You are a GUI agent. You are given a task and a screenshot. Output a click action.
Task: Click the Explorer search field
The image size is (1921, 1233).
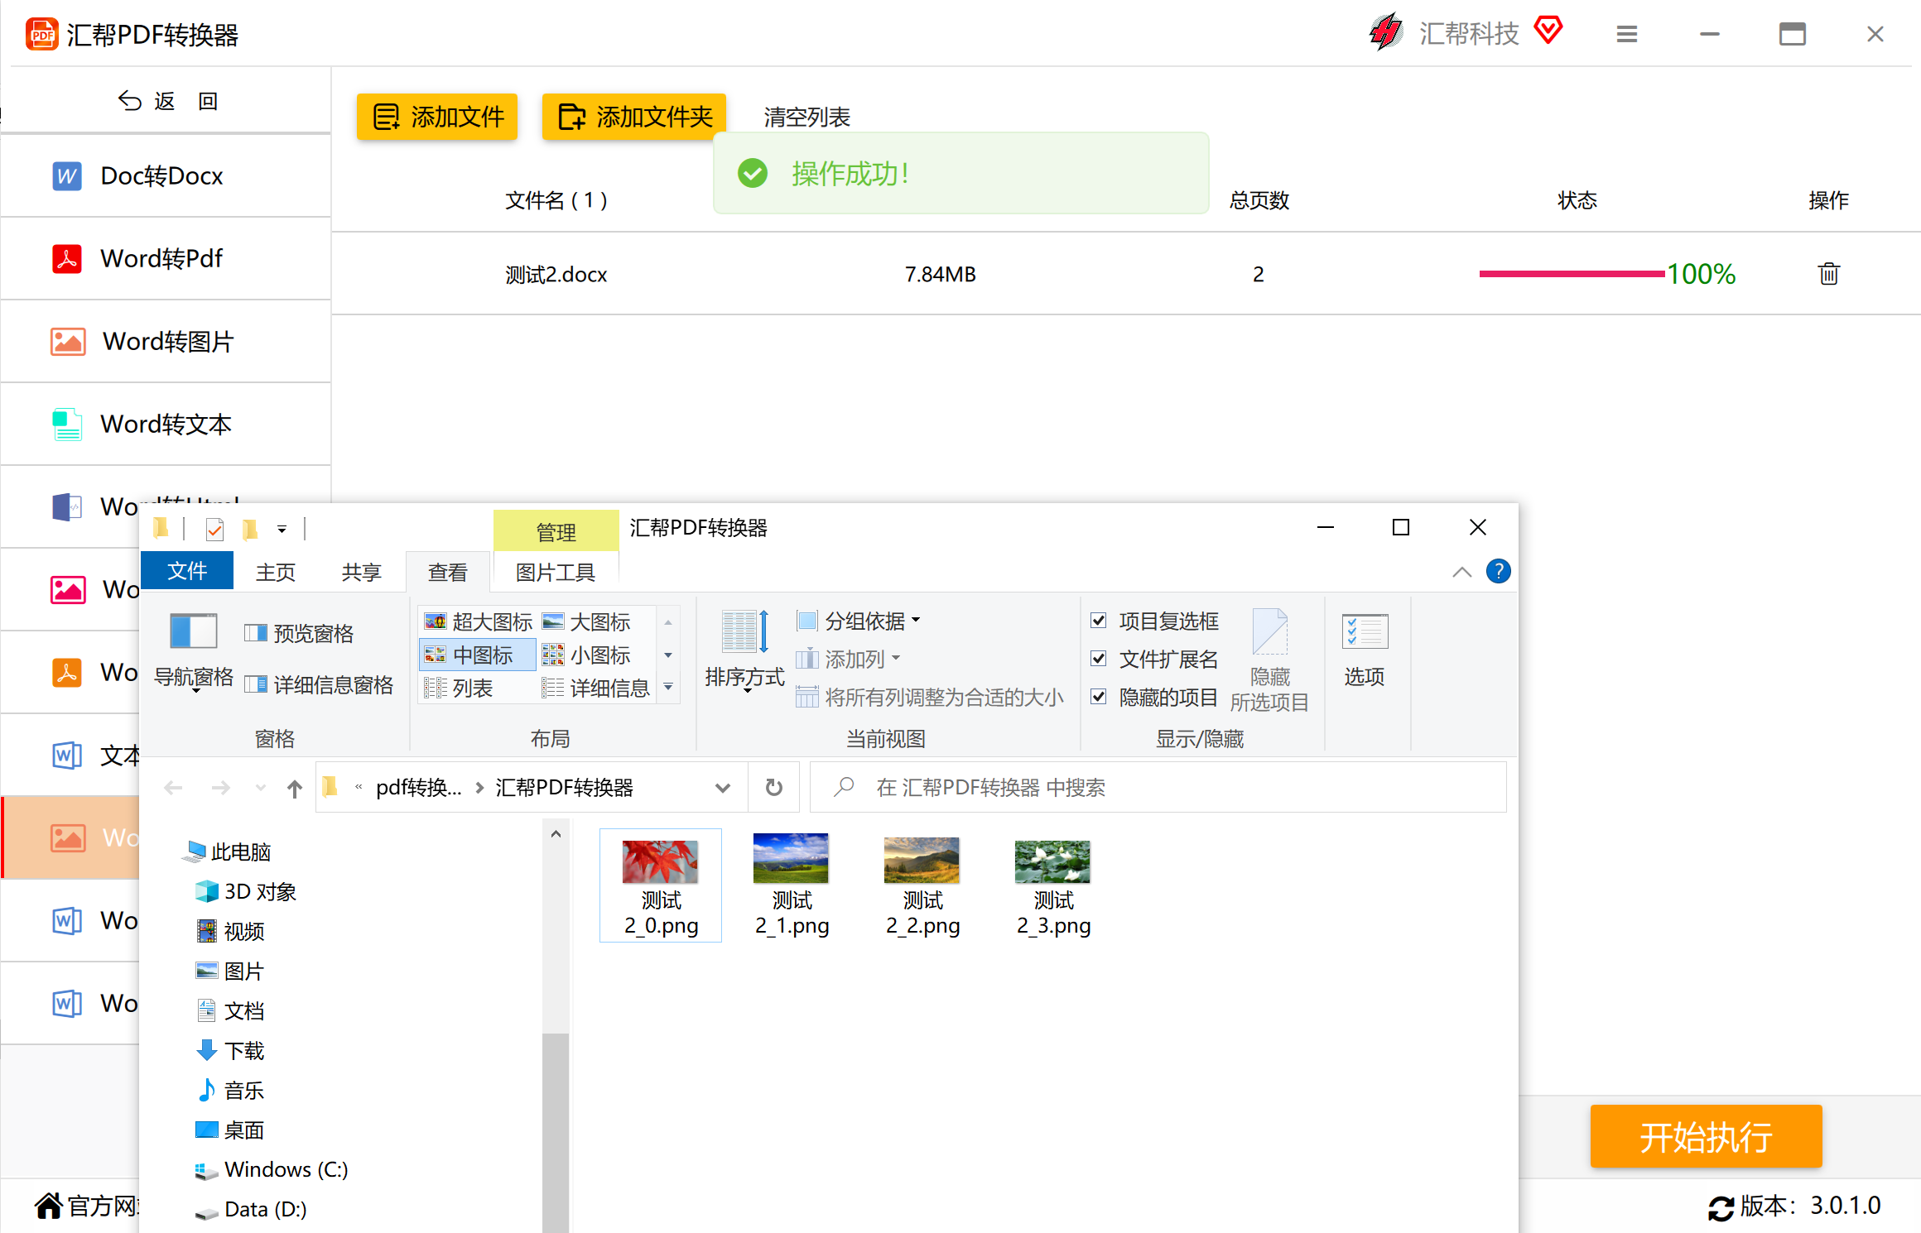click(1158, 787)
